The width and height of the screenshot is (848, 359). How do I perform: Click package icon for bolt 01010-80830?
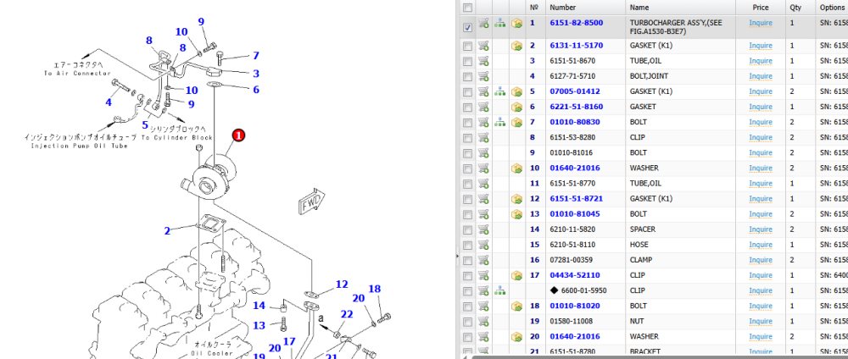point(516,122)
